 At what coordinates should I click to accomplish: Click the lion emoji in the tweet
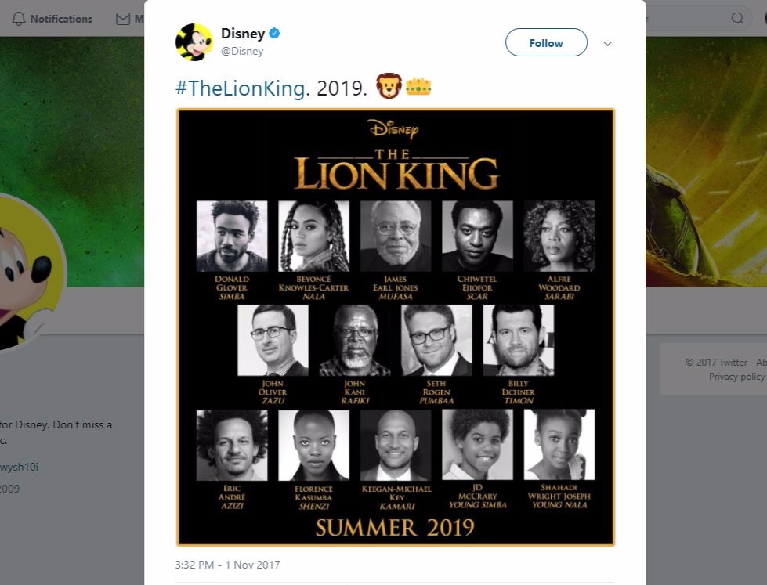pos(389,86)
